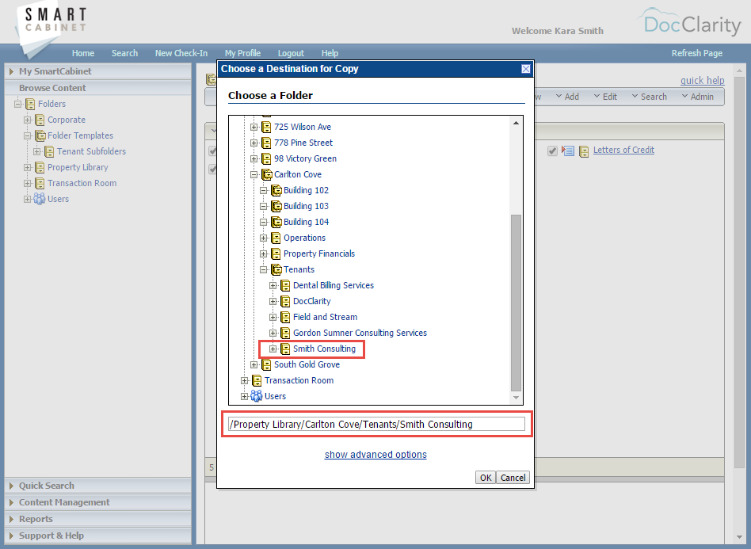The width and height of the screenshot is (751, 549).
Task: Open the New Check-In menu
Action: (x=181, y=53)
